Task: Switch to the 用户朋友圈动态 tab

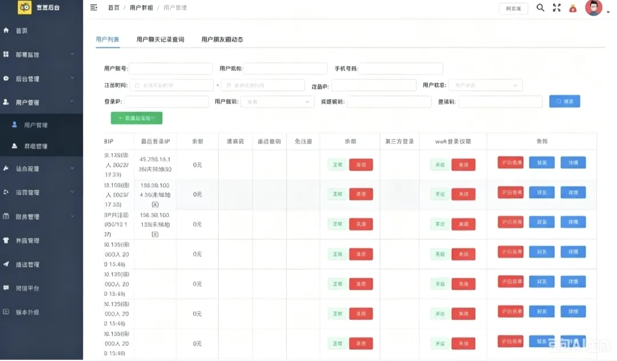Action: 222,39
